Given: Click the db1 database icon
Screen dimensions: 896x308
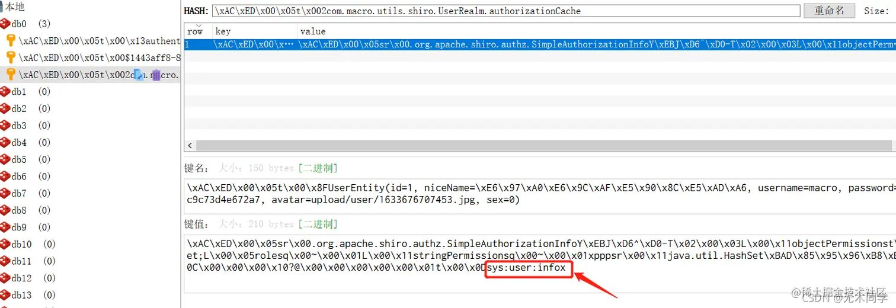Looking at the screenshot, I should pos(5,92).
